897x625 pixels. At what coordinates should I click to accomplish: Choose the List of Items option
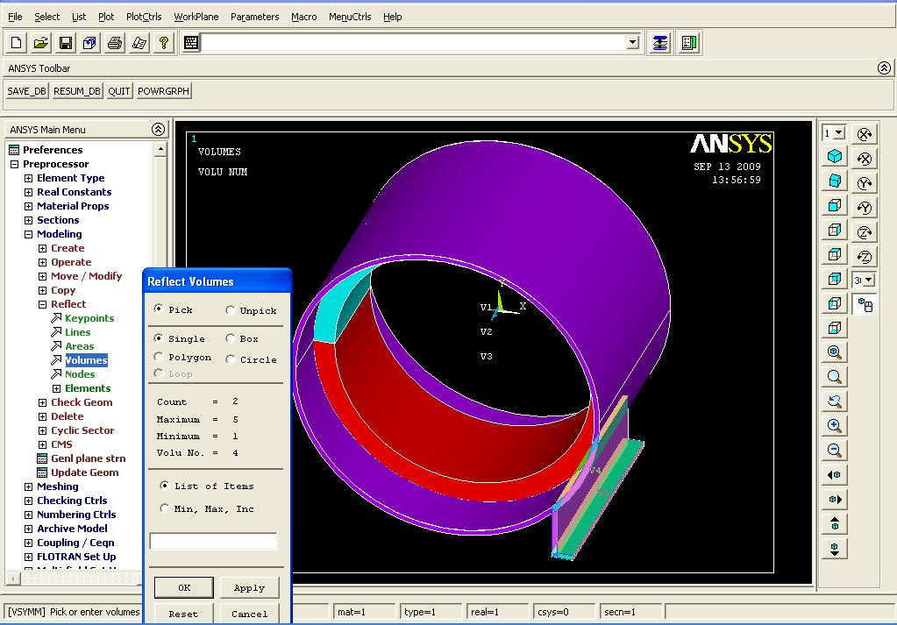click(164, 486)
